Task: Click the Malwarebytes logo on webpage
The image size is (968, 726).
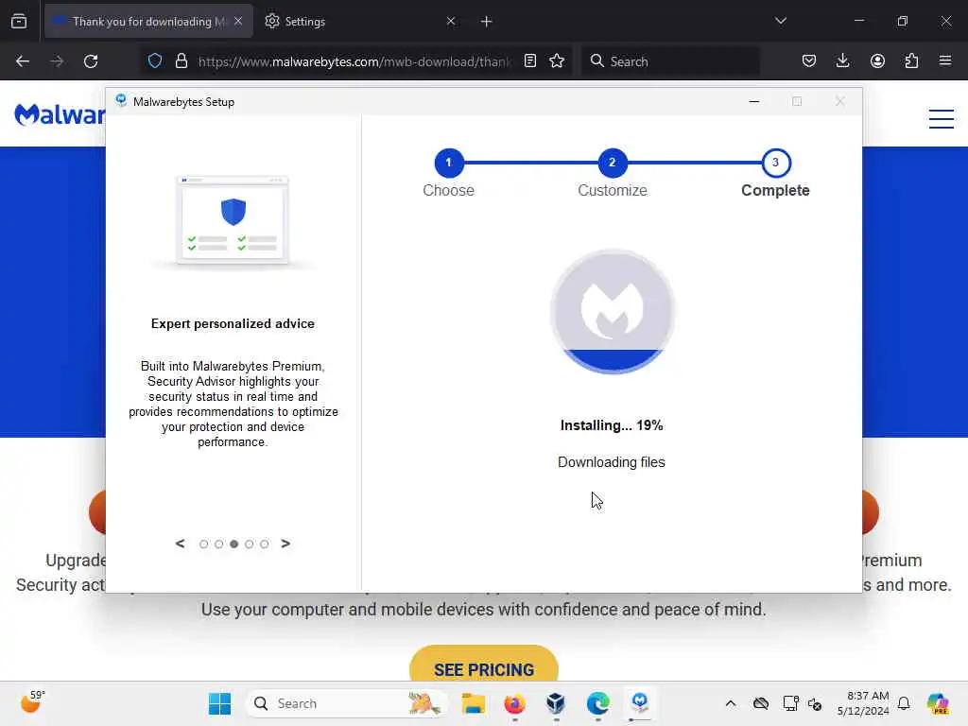Action: click(x=60, y=114)
